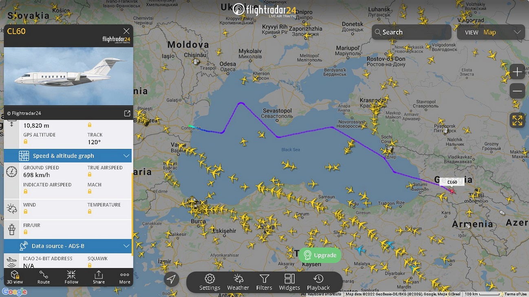The image size is (529, 297).
Task: Share this flight
Action: tap(99, 277)
